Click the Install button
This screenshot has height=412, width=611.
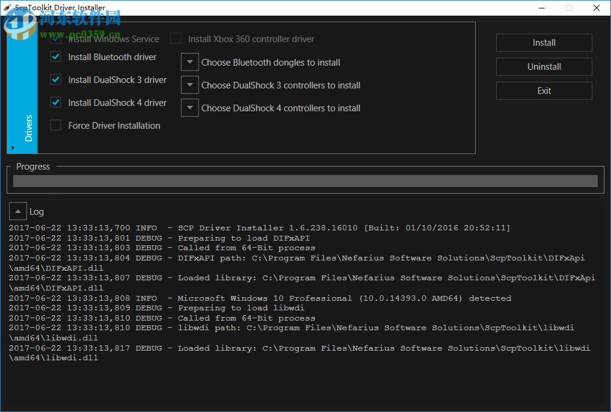point(543,43)
